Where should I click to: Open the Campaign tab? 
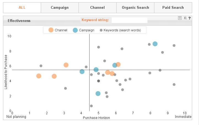(x=60, y=8)
